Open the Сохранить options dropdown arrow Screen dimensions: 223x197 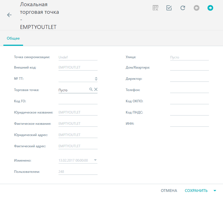pos(215,191)
